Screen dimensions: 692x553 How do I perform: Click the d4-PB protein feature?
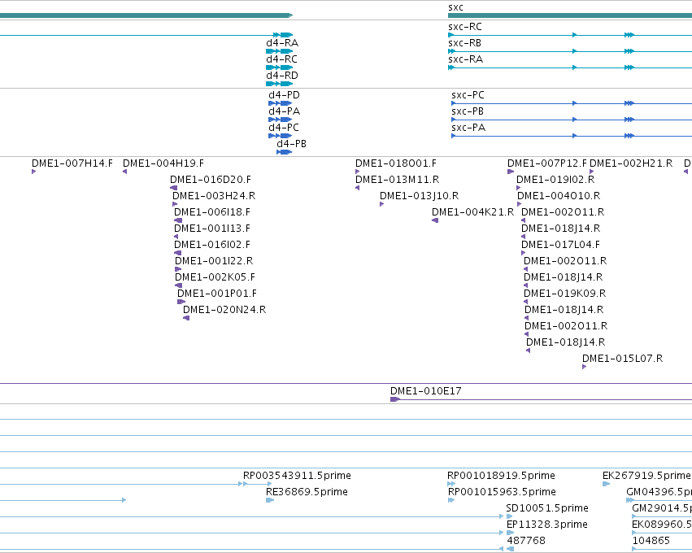(285, 152)
